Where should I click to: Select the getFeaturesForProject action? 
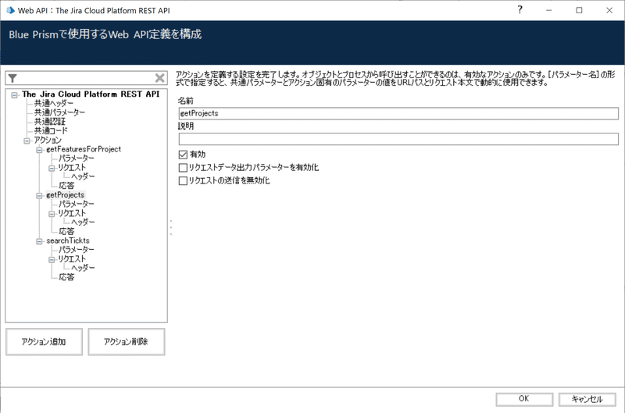[x=84, y=149]
